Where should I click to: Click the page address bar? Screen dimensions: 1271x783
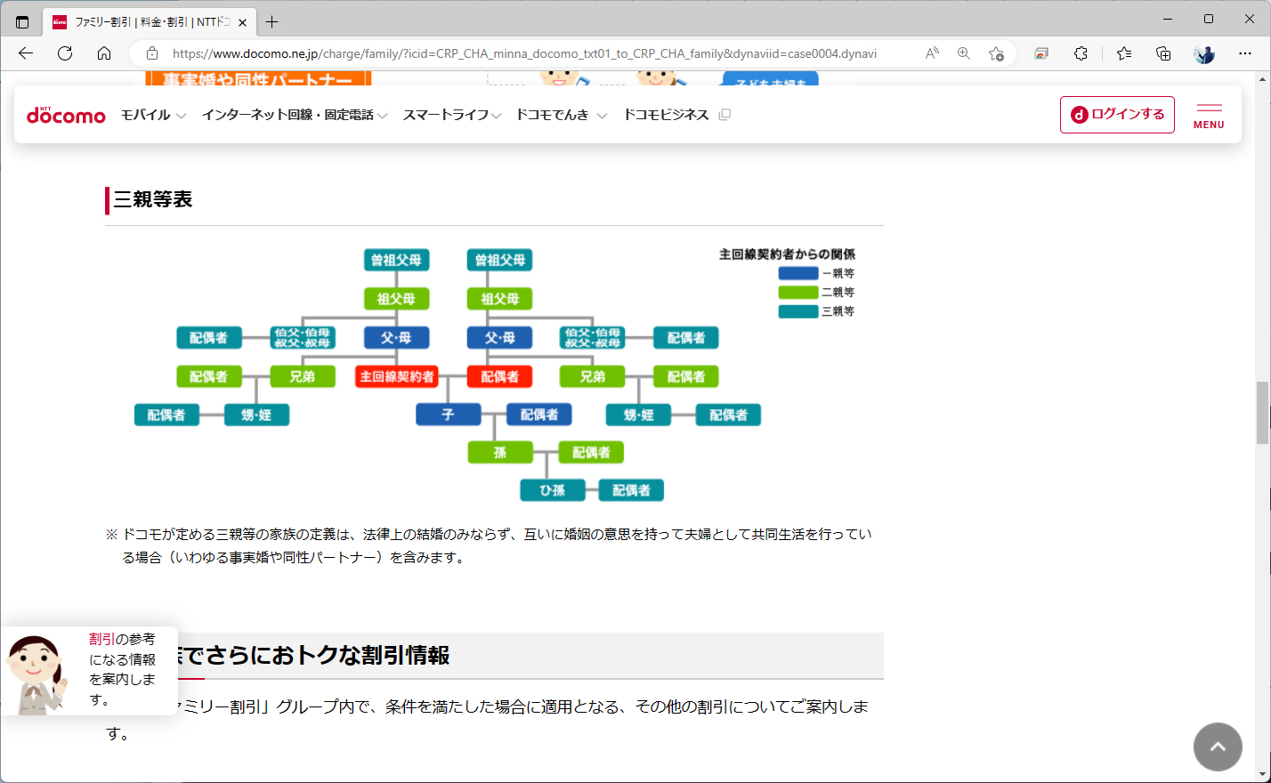(x=534, y=53)
